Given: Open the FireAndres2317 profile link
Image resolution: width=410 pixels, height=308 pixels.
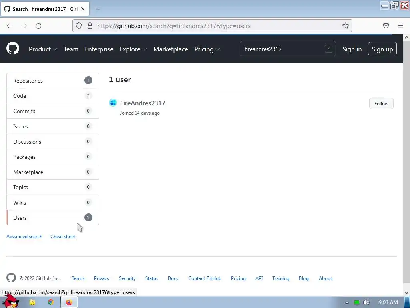Looking at the screenshot, I should coord(143,103).
